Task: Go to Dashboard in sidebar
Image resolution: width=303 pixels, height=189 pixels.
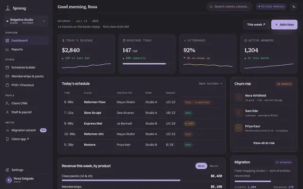Action: point(26,41)
